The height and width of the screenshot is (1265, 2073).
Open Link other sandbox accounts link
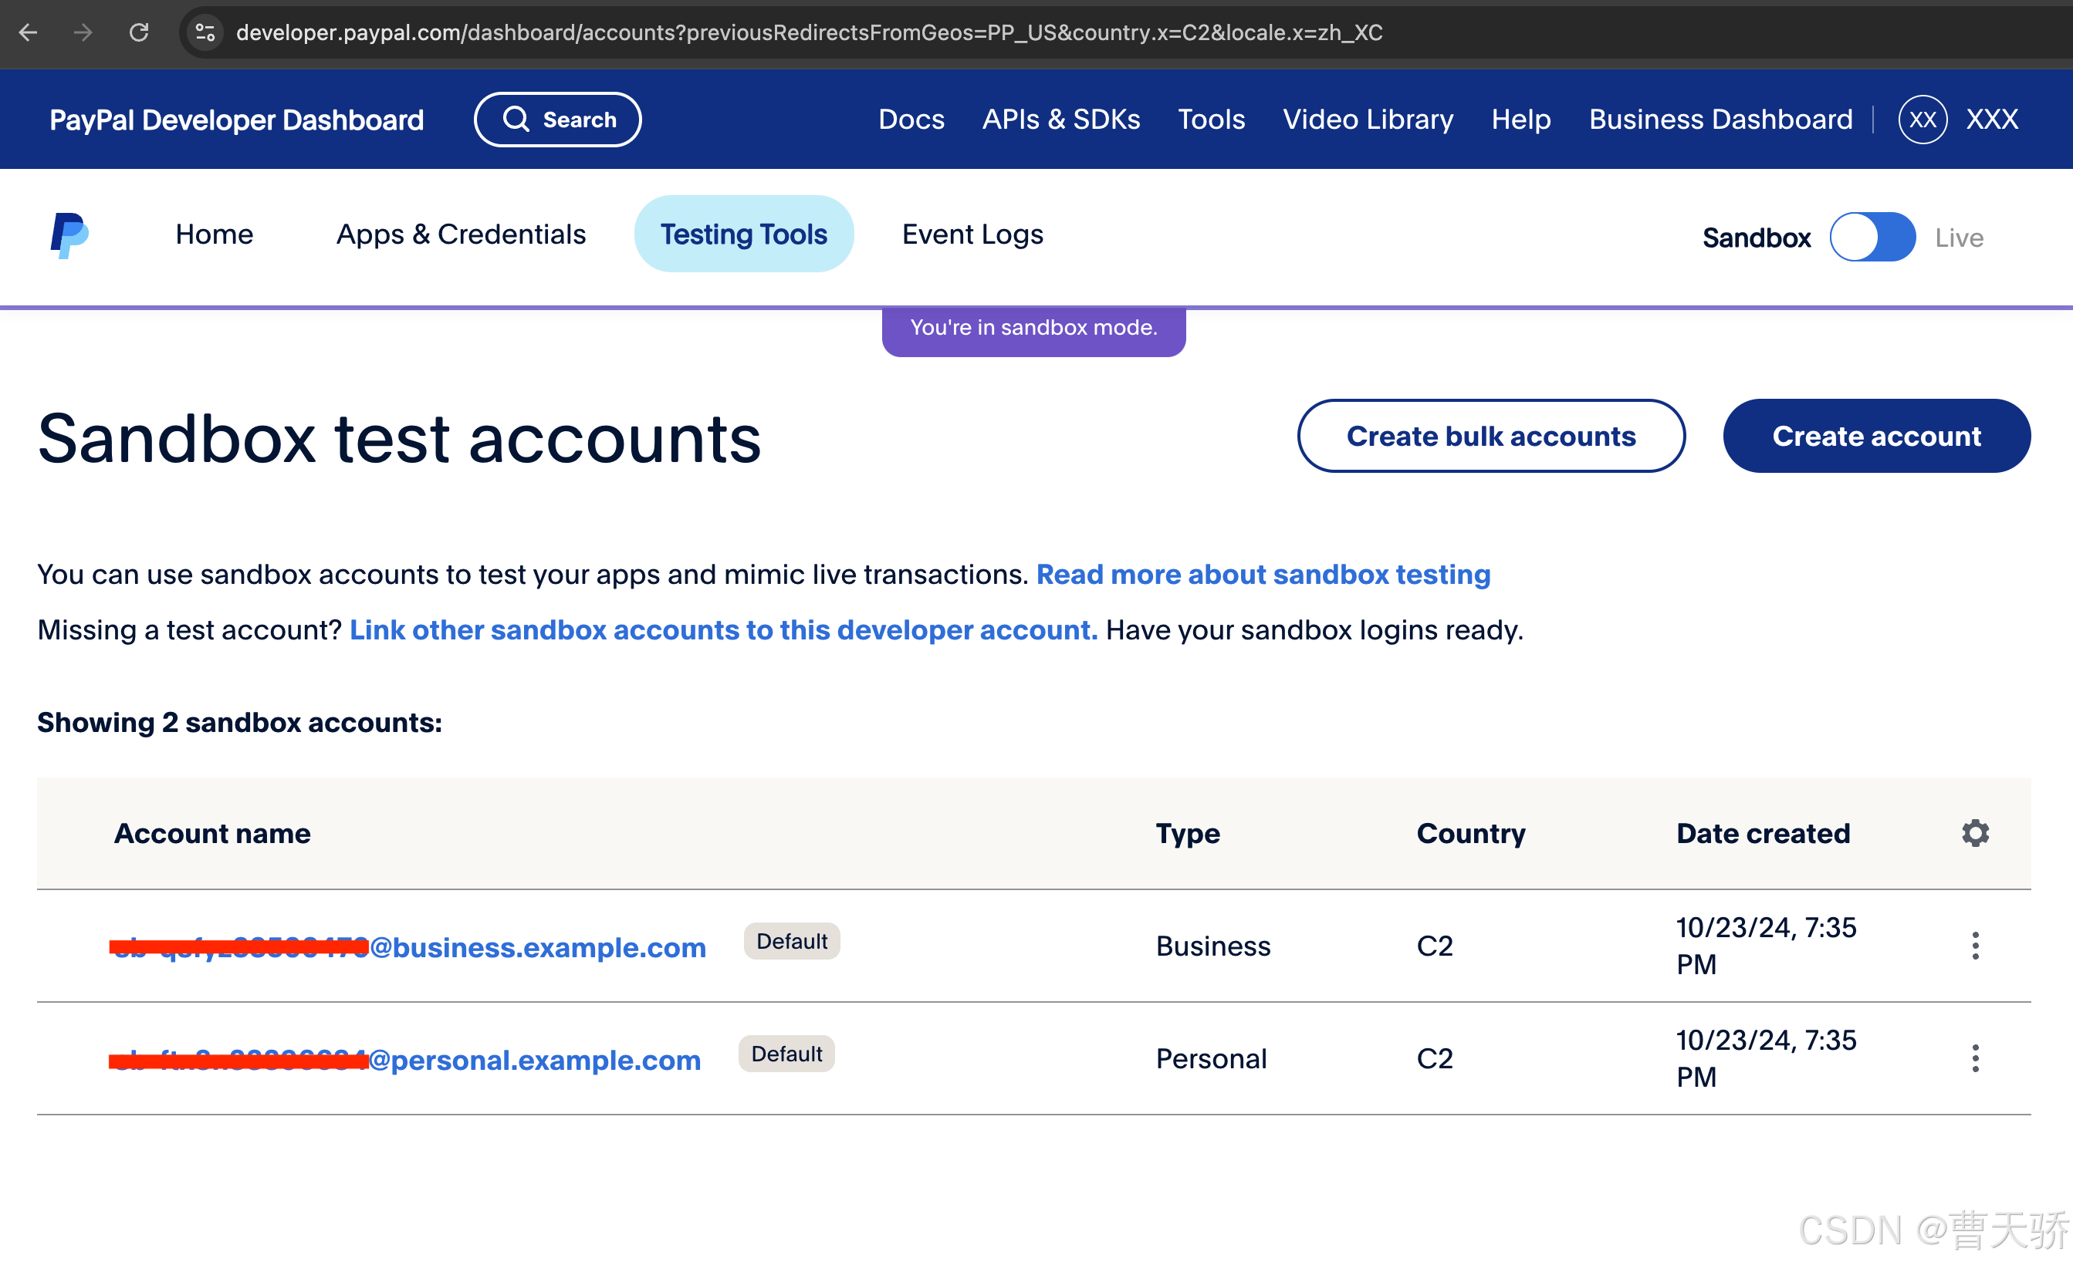(x=723, y=630)
